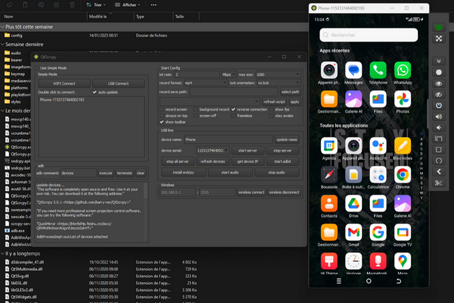Viewport: 454px width, 303px height.
Task: Tap the Gmail app icon
Action: click(353, 233)
